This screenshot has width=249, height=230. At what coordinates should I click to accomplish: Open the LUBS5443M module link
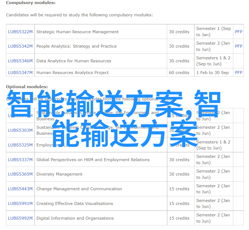click(x=20, y=189)
